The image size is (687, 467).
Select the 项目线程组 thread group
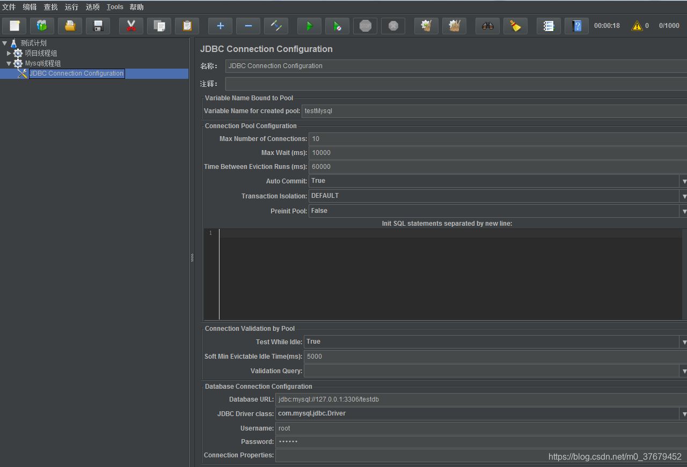coord(41,53)
